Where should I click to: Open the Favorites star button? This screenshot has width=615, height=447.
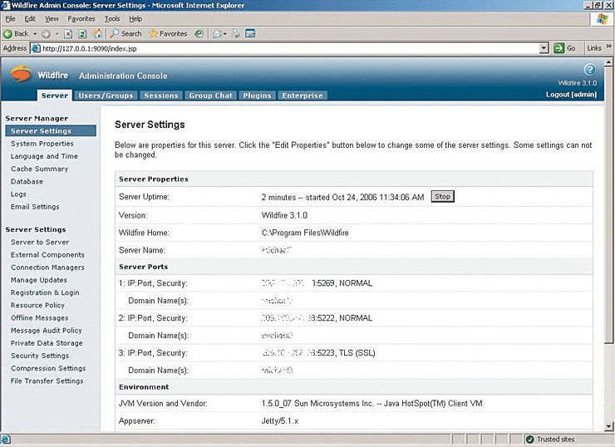pyautogui.click(x=168, y=34)
